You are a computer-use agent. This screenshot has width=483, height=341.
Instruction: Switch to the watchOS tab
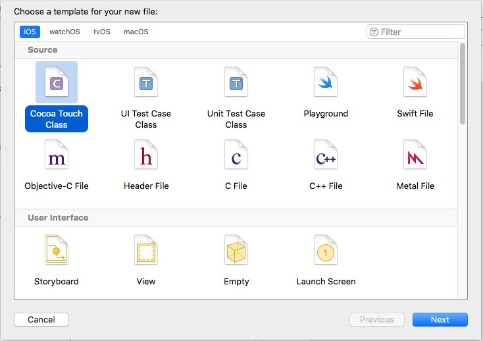pos(64,32)
